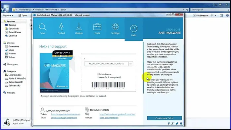Select the Help tab
The image size is (231, 130).
134,31
